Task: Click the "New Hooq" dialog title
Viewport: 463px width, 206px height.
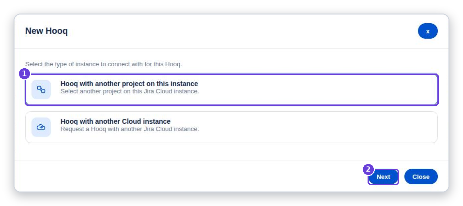Action: pos(46,30)
